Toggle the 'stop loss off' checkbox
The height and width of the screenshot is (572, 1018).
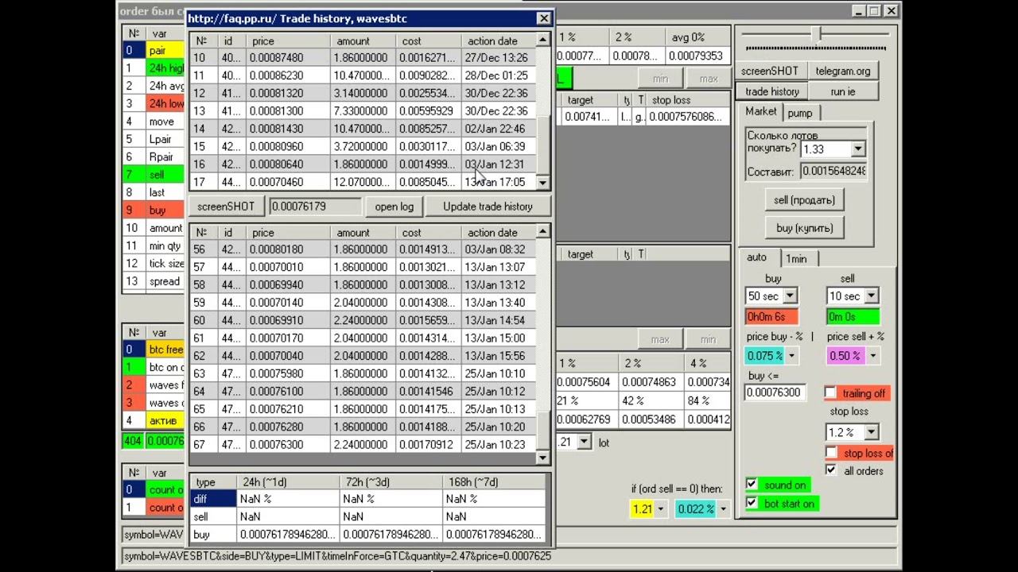pyautogui.click(x=830, y=453)
